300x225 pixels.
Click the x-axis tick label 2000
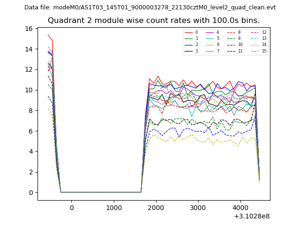coord(156,208)
